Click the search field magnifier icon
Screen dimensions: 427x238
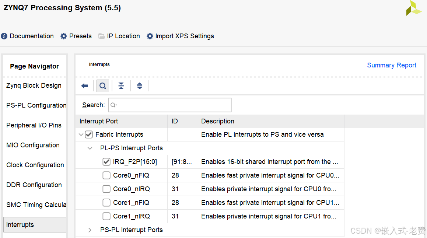point(113,105)
